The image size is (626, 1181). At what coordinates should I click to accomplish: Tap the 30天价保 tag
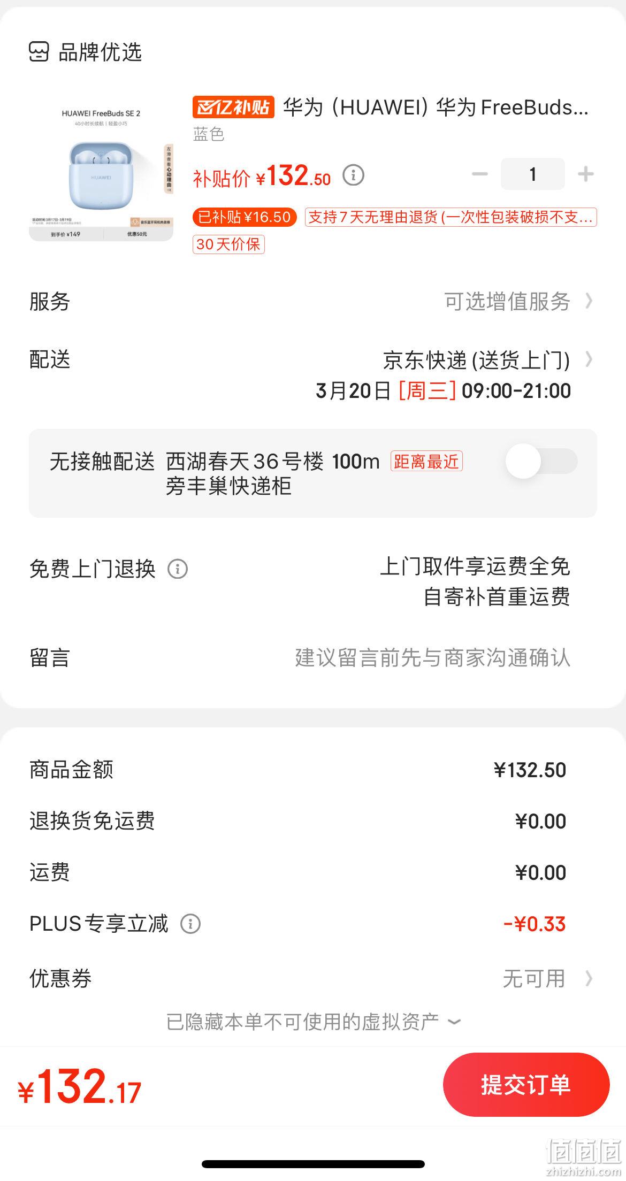228,244
